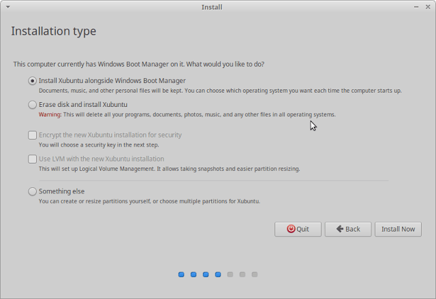Click the middle gray progress dot
Viewport: 436px width, 299px height.
243,274
